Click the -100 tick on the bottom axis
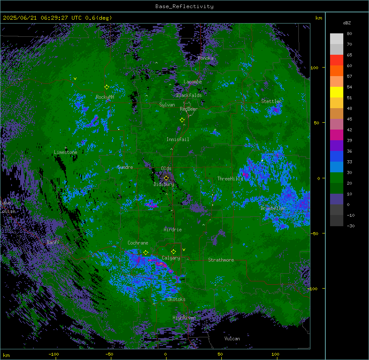The height and width of the screenshot is (360, 369). (54, 354)
